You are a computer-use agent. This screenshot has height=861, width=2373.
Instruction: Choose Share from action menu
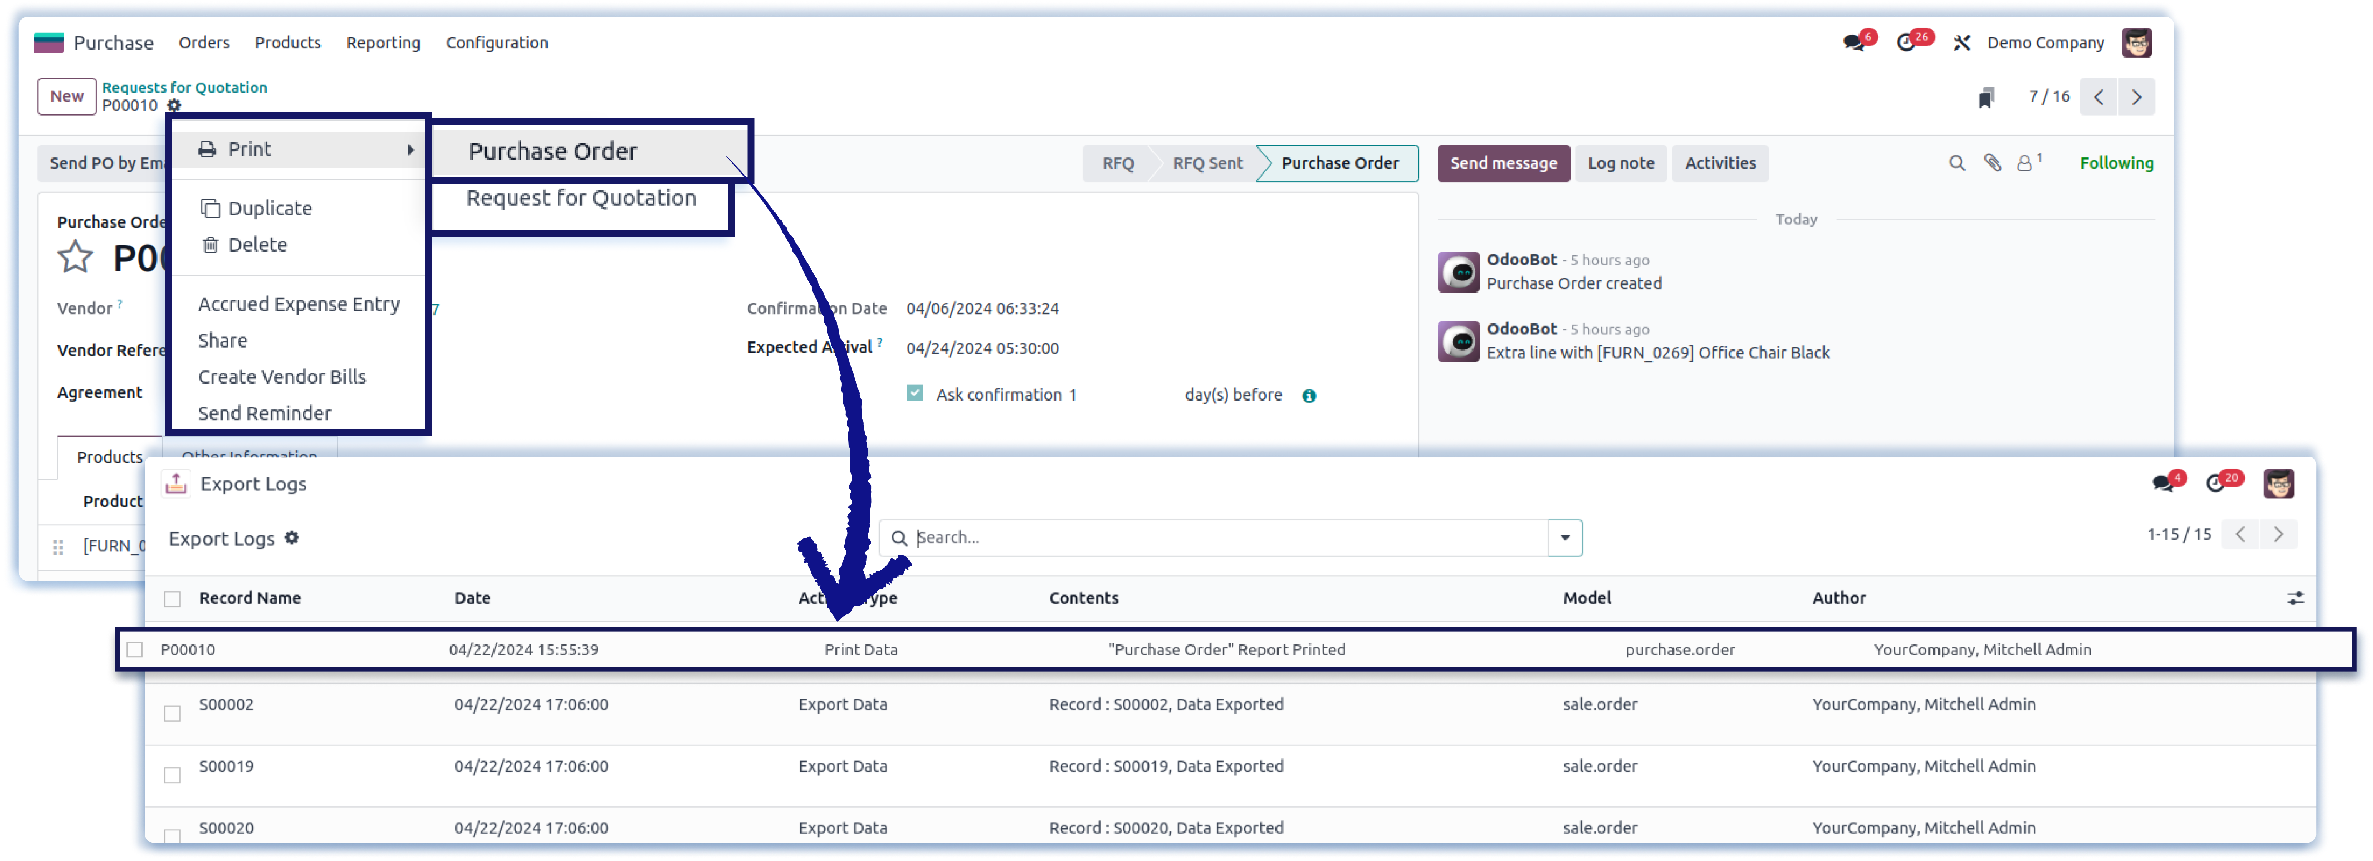point(222,341)
